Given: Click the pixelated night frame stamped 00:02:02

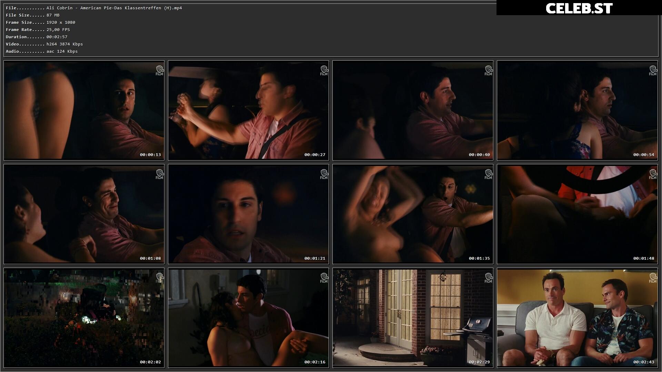Looking at the screenshot, I should (x=84, y=318).
